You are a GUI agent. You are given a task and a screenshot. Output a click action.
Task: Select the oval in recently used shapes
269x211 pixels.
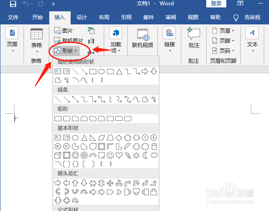pos(102,71)
